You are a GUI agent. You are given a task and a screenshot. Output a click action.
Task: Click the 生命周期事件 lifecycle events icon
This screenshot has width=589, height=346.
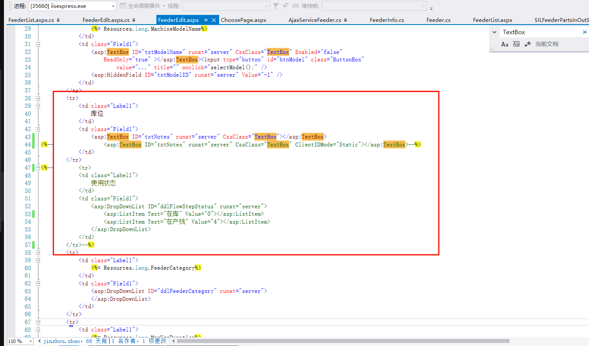123,6
